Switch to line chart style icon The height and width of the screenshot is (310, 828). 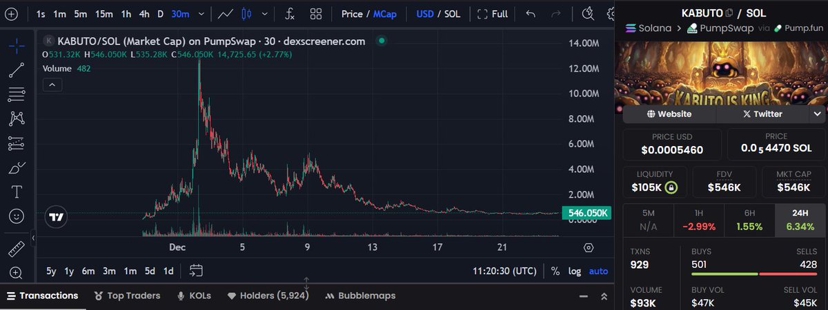(x=225, y=14)
